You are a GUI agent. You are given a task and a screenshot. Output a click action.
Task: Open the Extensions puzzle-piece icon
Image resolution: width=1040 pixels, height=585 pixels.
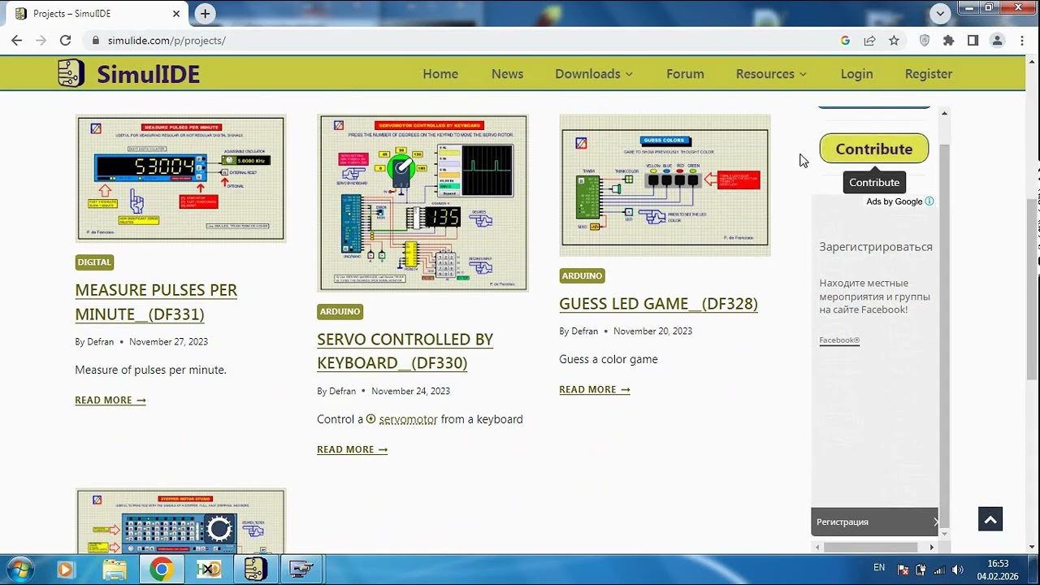948,40
